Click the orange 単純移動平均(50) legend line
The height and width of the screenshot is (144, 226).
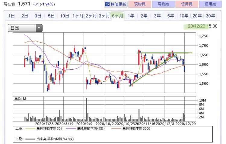tap(116, 128)
